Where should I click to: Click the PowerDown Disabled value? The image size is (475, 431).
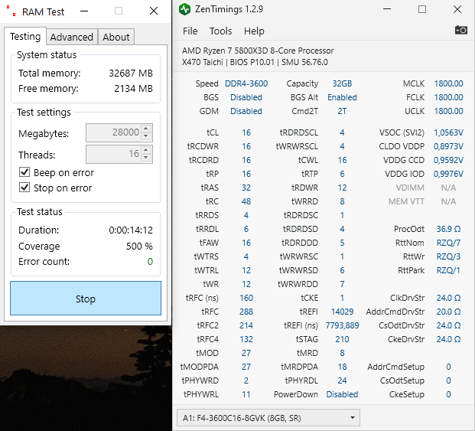pyautogui.click(x=342, y=394)
